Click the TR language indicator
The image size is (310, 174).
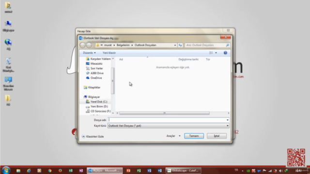point(236,170)
